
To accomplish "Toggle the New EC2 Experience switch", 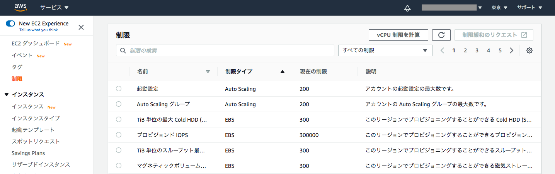I will (10, 23).
